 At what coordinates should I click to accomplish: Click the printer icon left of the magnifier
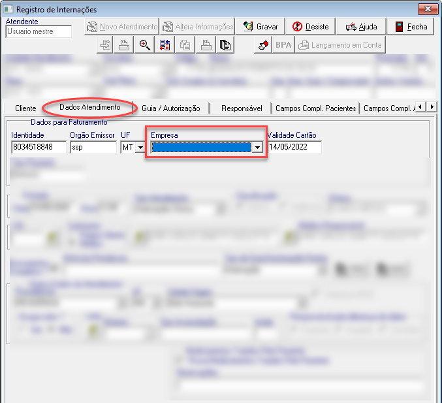[124, 45]
